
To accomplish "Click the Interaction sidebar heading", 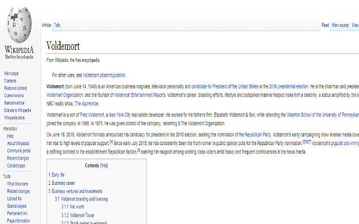I will [10, 129].
